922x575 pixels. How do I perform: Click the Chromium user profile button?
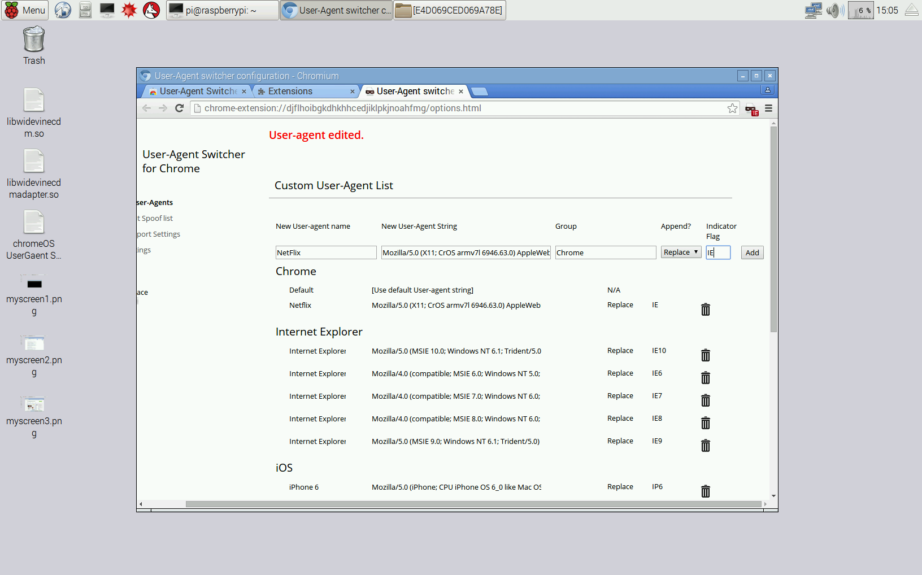pyautogui.click(x=767, y=90)
